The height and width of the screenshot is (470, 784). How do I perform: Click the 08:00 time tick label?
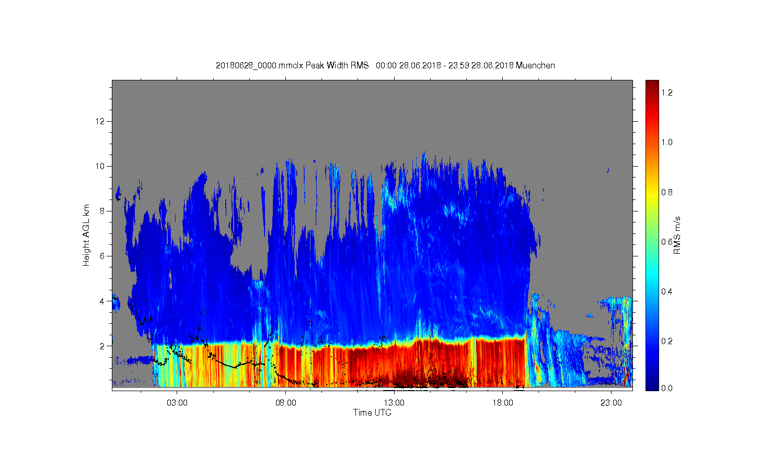[x=286, y=403]
